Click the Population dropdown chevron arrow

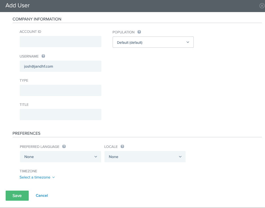pyautogui.click(x=188, y=42)
